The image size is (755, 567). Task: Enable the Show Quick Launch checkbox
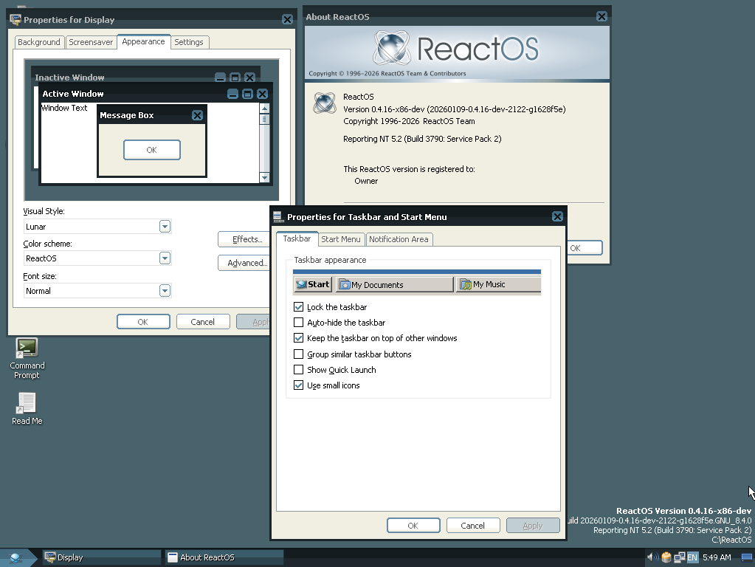[299, 370]
